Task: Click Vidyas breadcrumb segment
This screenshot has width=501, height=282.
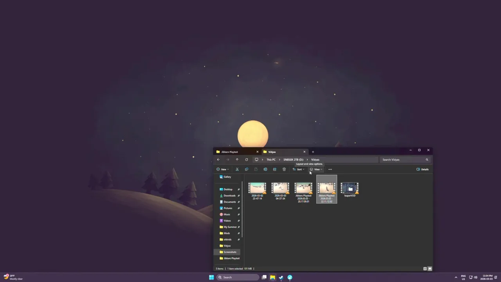Action: [x=315, y=159]
